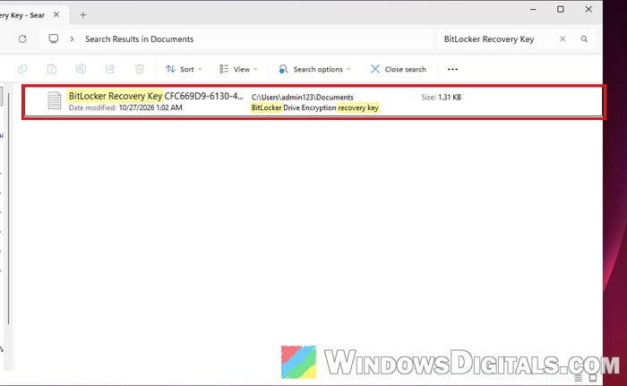Image resolution: width=627 pixels, height=386 pixels.
Task: Click the Copy toolbar icon
Action: 22,69
